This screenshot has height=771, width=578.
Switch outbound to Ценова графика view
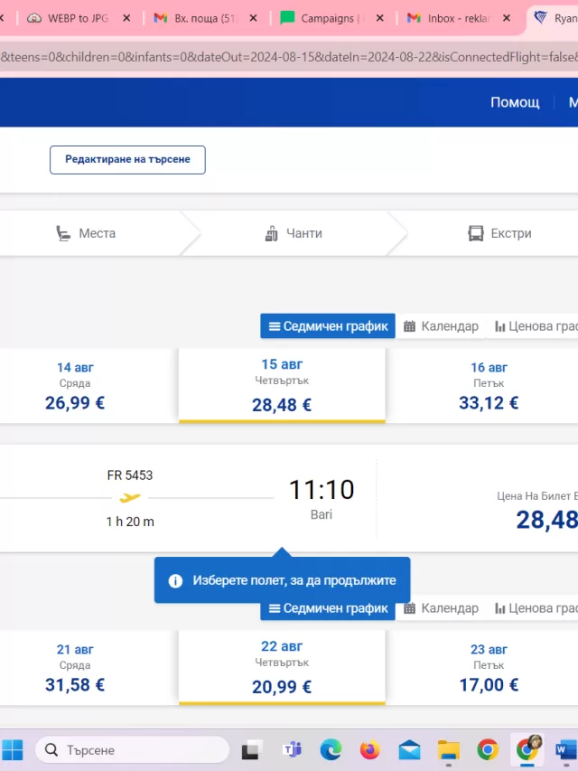tap(536, 326)
